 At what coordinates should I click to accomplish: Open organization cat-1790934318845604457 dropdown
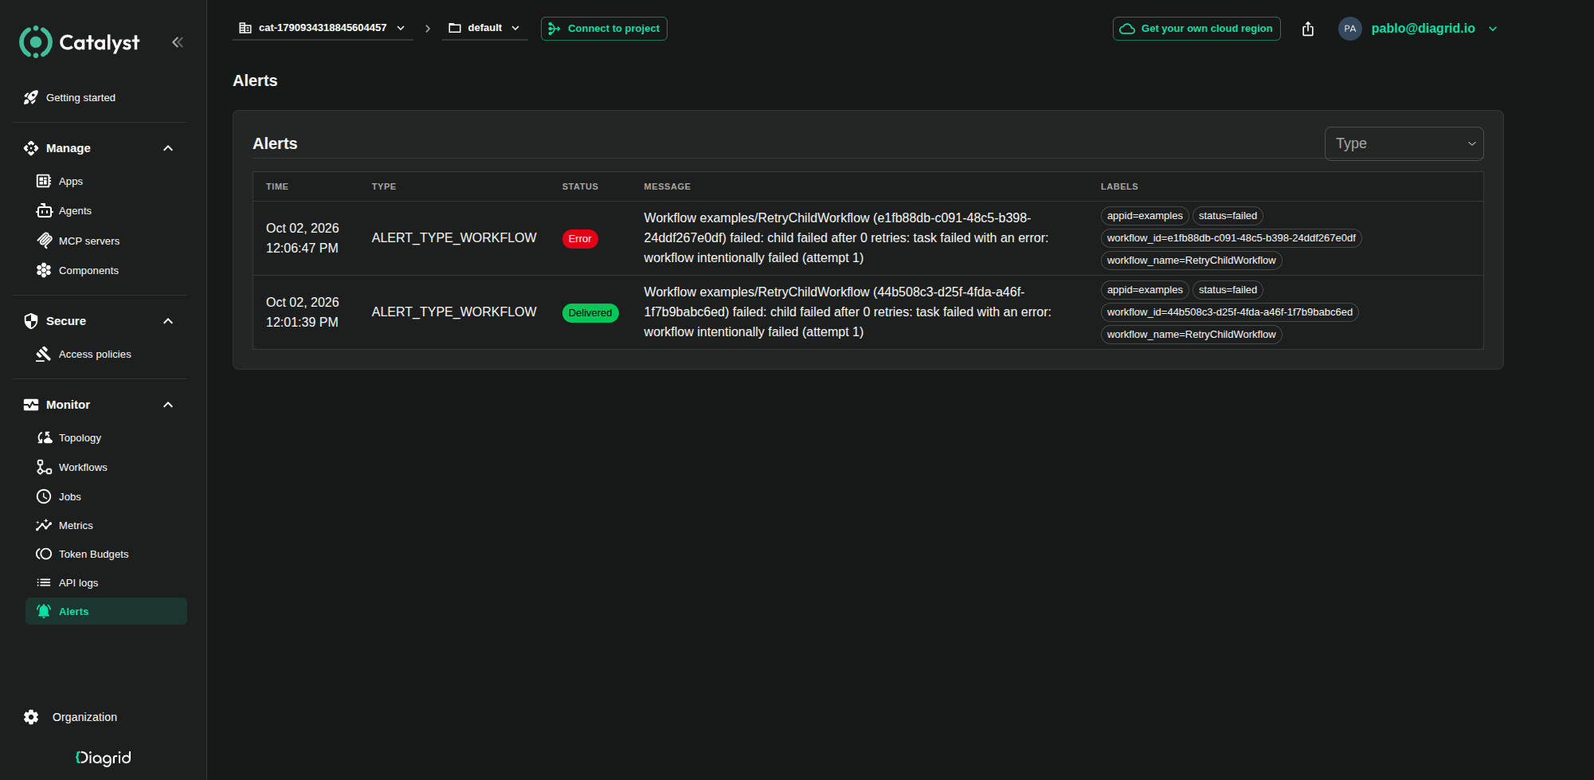click(x=323, y=28)
